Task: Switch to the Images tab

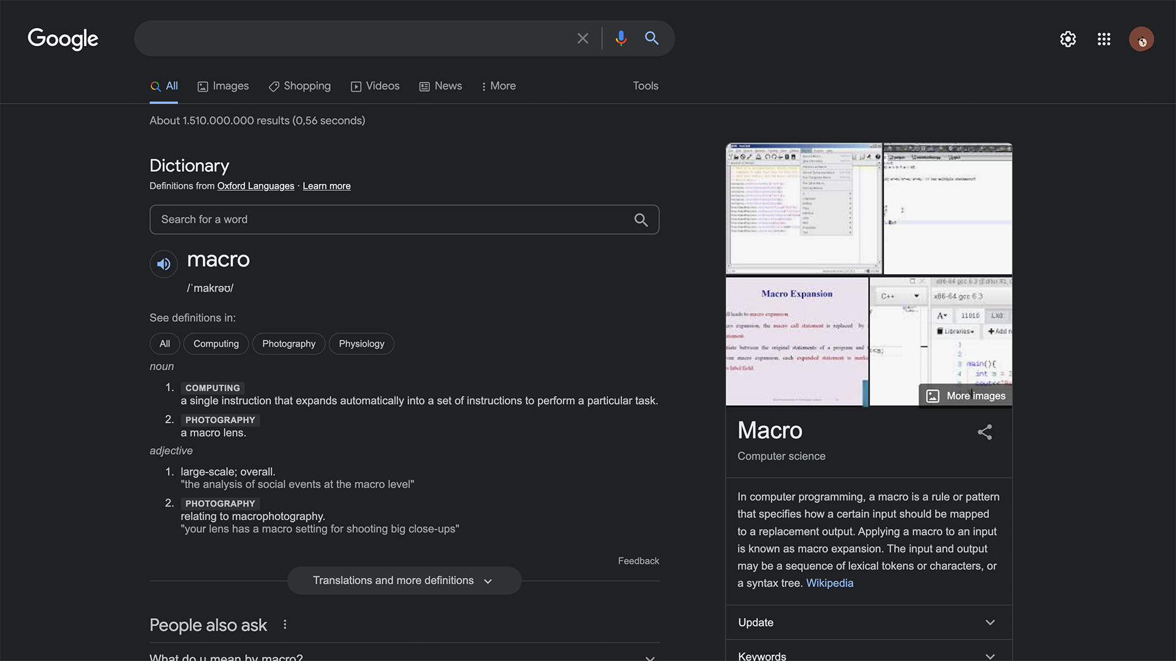Action: 223,86
